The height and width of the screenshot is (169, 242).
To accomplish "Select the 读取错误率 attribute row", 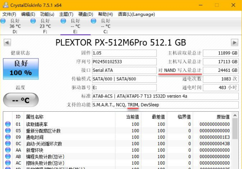I will 117,124.
